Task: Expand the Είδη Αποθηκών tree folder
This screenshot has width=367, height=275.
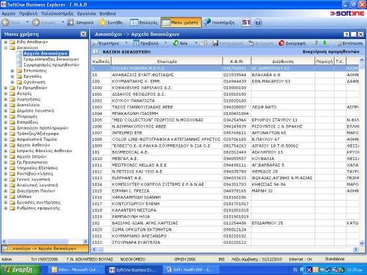Action: [5, 42]
